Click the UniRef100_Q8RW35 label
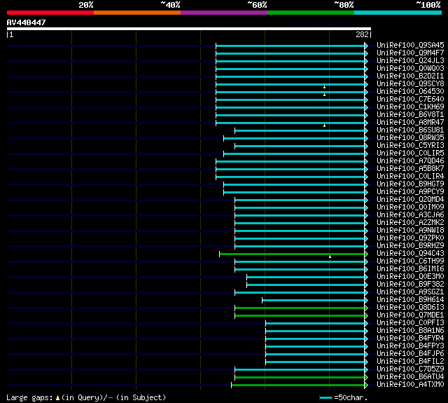The width and height of the screenshot is (448, 403). click(x=410, y=138)
